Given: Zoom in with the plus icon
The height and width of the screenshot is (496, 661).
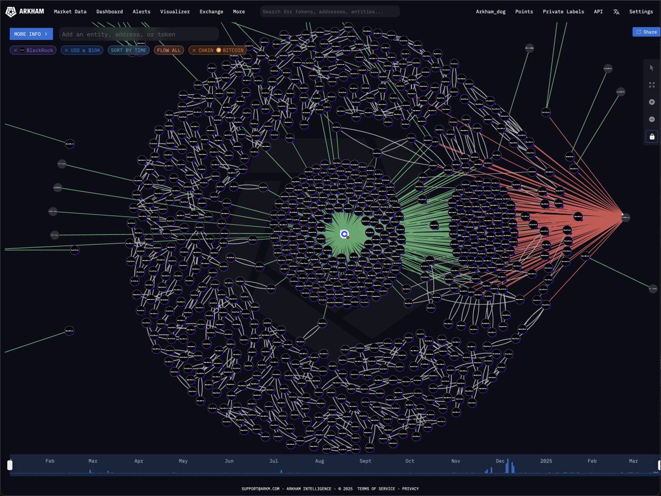Looking at the screenshot, I should click(652, 102).
